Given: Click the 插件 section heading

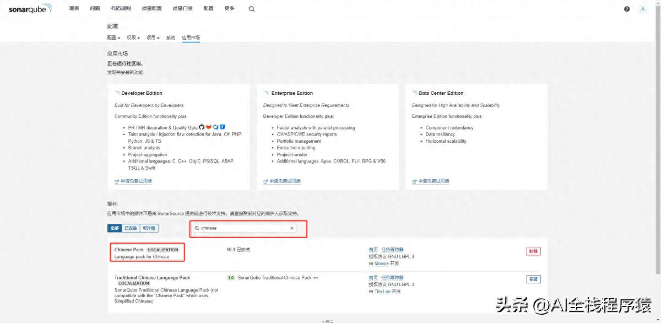Looking at the screenshot, I should click(112, 204).
